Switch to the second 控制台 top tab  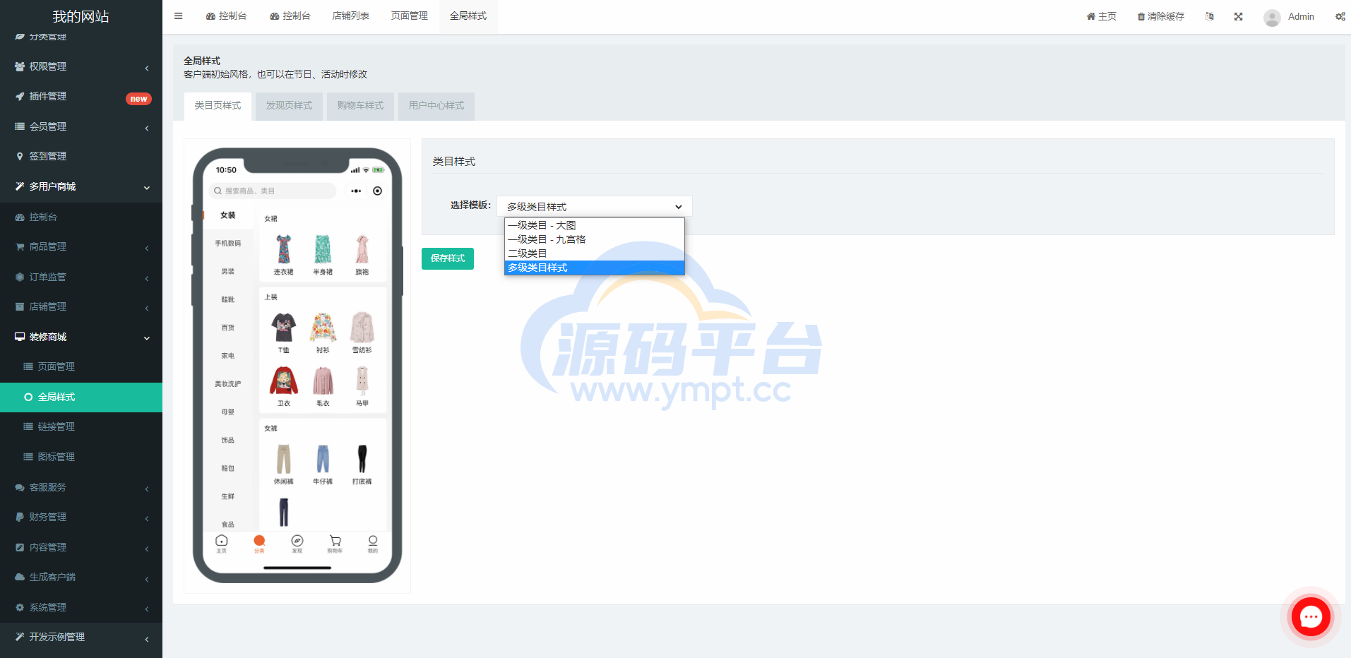(290, 16)
